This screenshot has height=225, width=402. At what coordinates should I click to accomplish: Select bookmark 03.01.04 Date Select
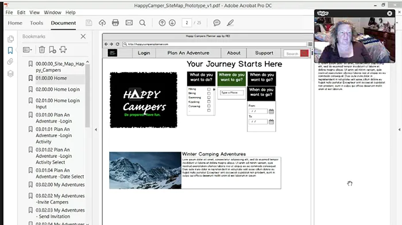60,173
